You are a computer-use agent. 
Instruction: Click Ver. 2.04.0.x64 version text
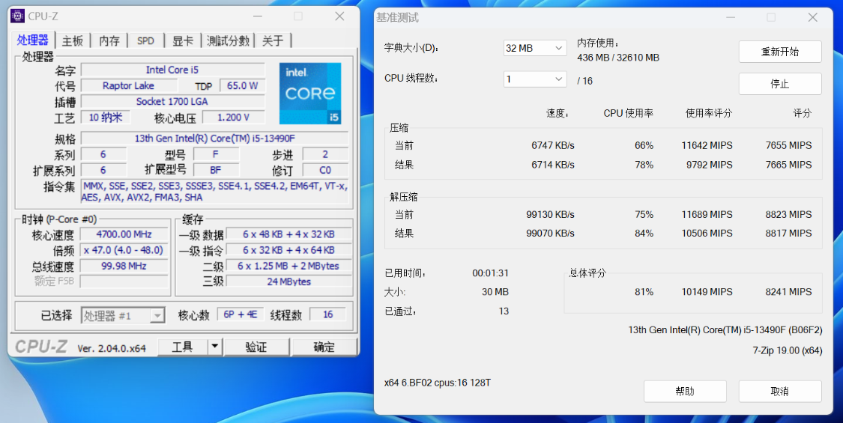click(x=112, y=348)
